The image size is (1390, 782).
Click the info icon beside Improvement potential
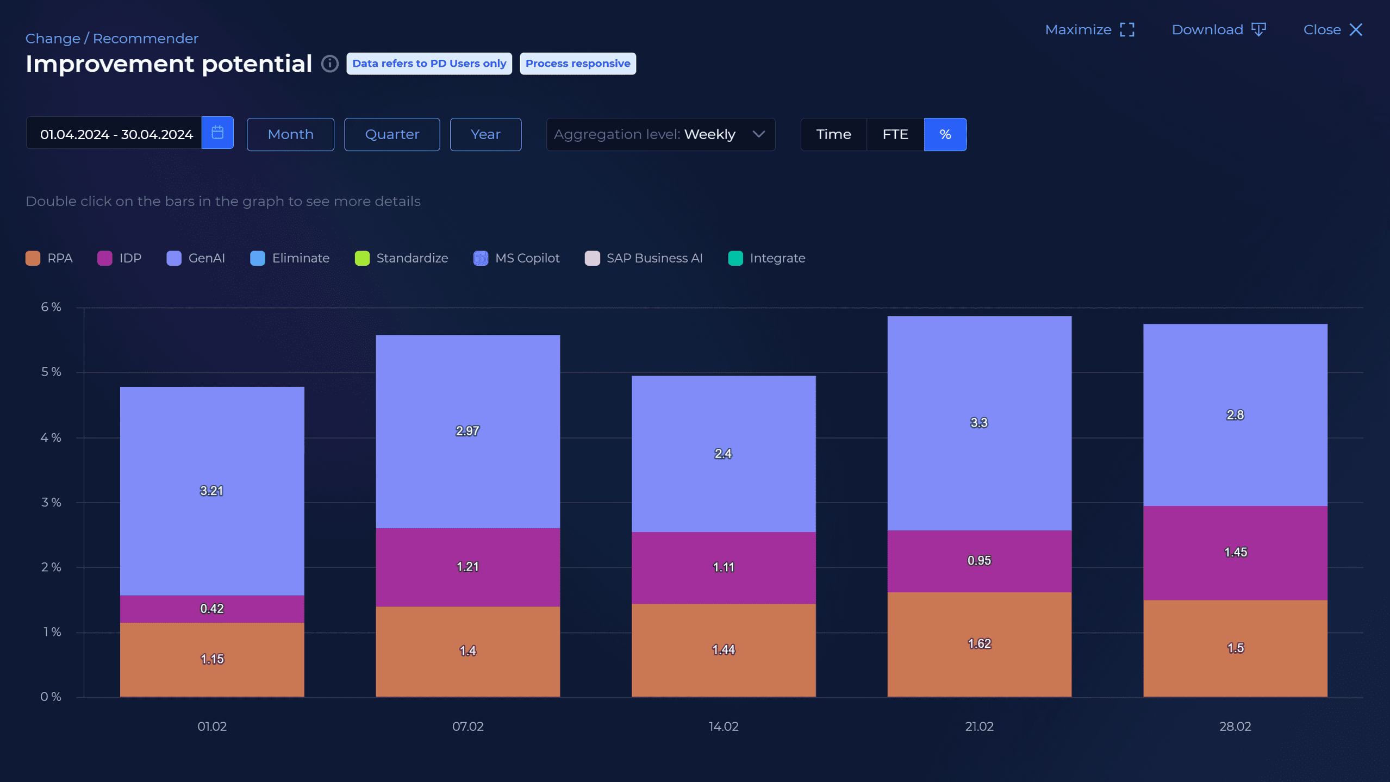point(330,64)
